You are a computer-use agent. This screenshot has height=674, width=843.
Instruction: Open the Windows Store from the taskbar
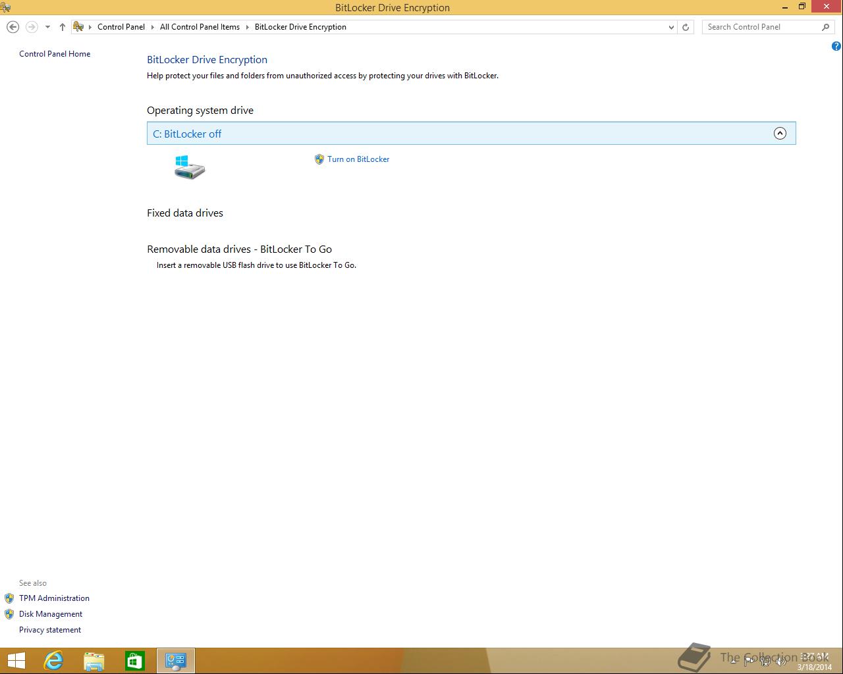[135, 661]
